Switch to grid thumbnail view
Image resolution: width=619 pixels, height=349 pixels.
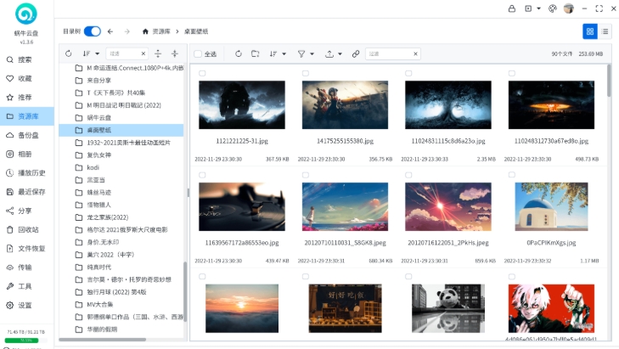coord(590,31)
